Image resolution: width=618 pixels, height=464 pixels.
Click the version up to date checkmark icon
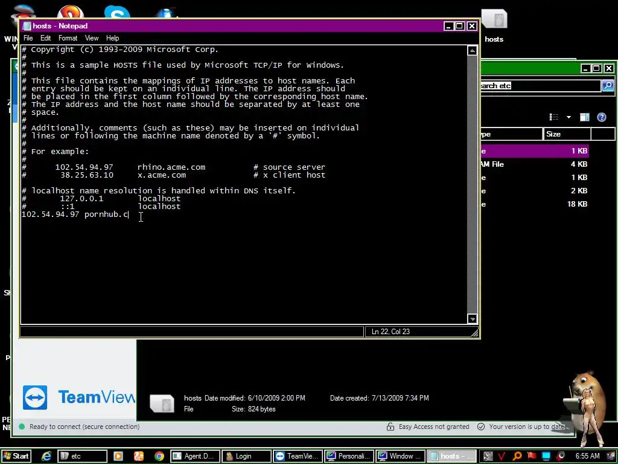(481, 427)
